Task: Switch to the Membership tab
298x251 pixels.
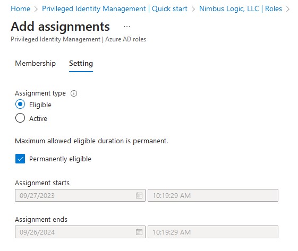Action: (36, 64)
